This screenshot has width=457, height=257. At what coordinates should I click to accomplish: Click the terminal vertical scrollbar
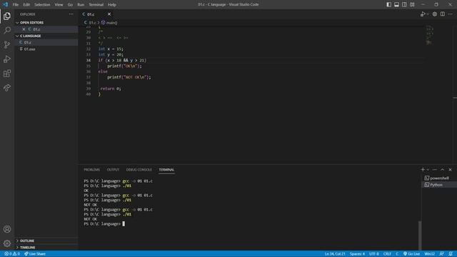pyautogui.click(x=420, y=235)
